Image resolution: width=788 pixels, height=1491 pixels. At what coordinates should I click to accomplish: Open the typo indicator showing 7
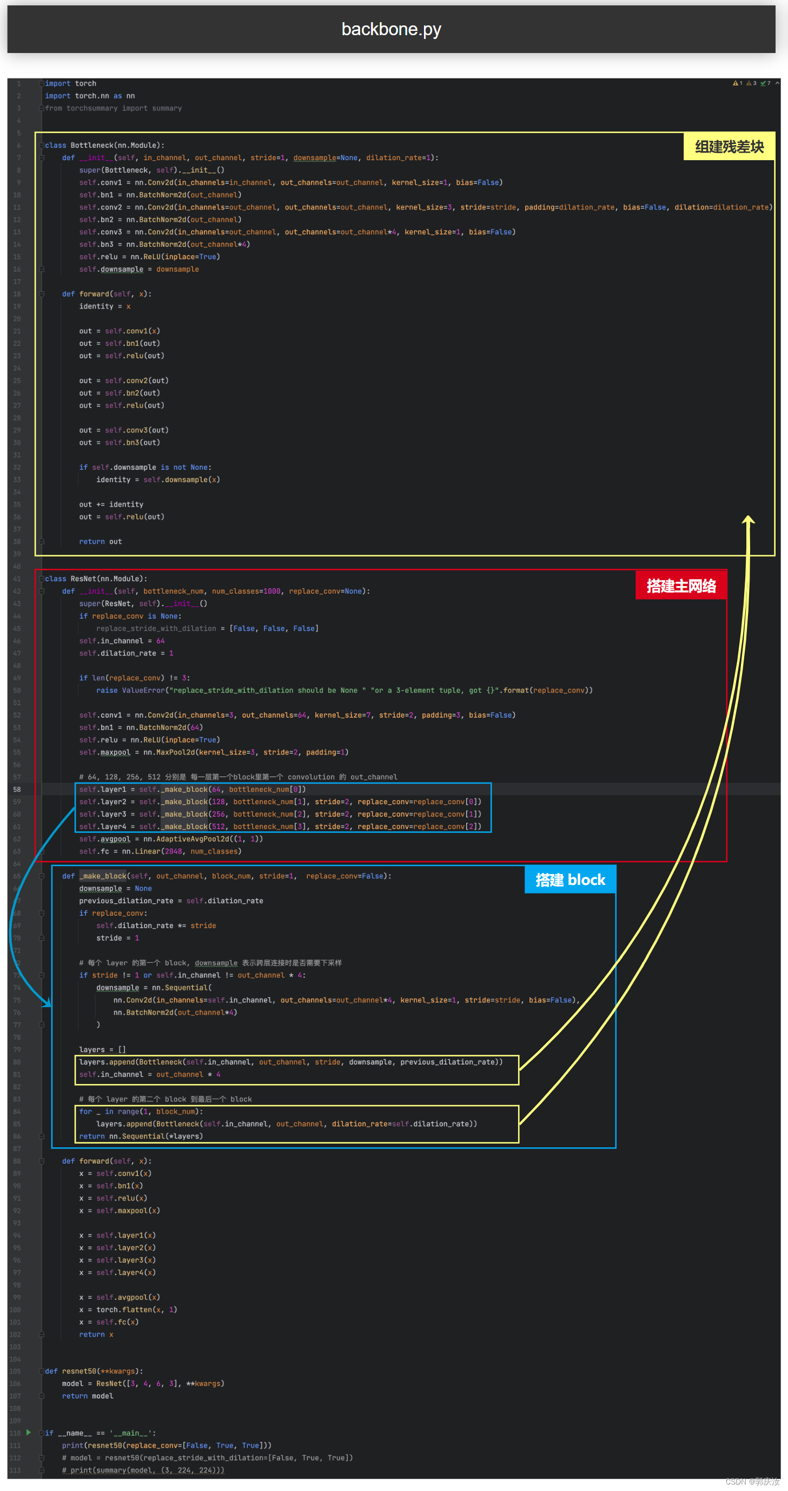click(x=765, y=83)
